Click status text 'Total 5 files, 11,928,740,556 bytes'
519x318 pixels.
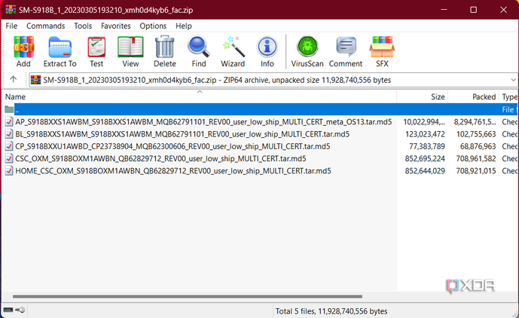pos(331,311)
